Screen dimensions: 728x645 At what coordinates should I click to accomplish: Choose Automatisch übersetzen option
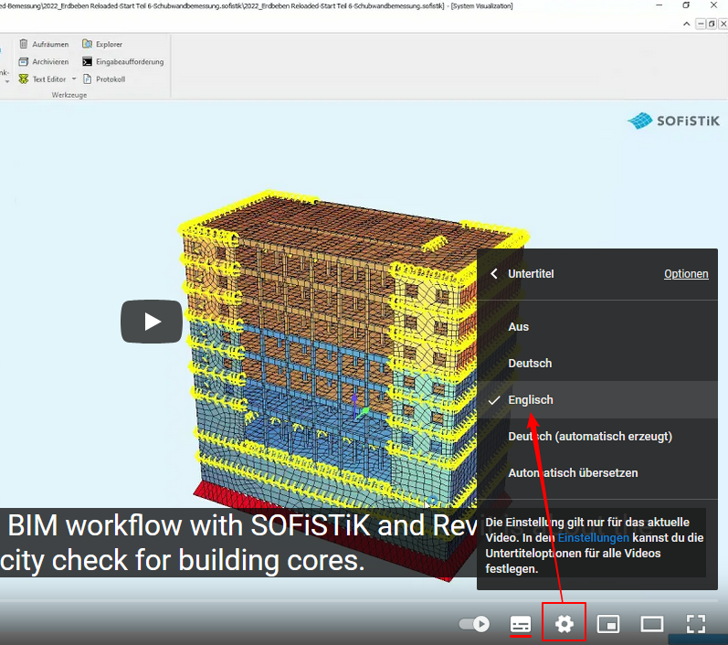597,472
